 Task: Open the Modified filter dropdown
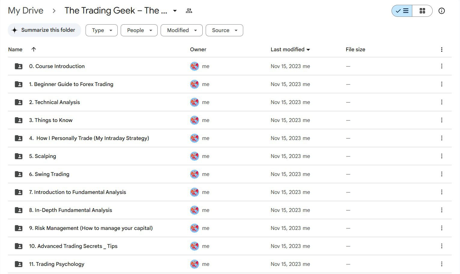(x=182, y=30)
